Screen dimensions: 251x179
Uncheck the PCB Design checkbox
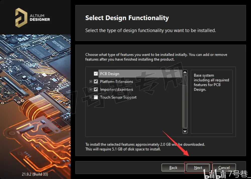pyautogui.click(x=96, y=74)
